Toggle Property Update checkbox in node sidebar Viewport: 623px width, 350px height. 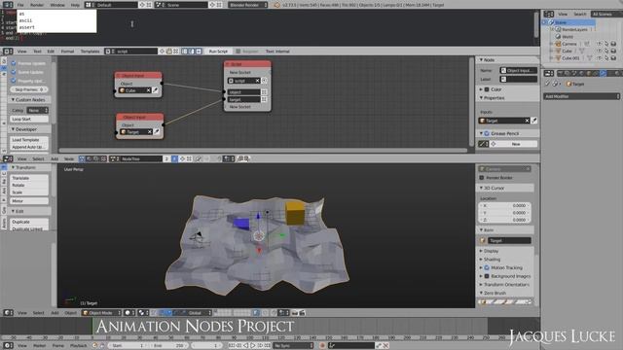point(13,81)
